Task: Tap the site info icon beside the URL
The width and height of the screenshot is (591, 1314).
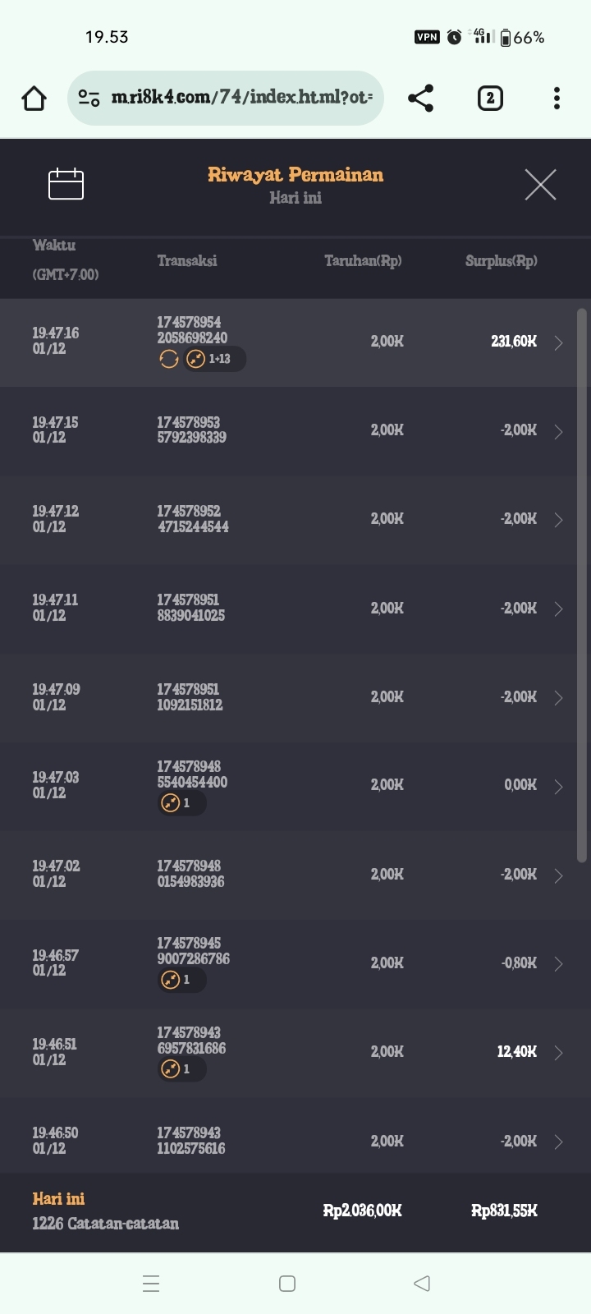Action: click(x=89, y=99)
